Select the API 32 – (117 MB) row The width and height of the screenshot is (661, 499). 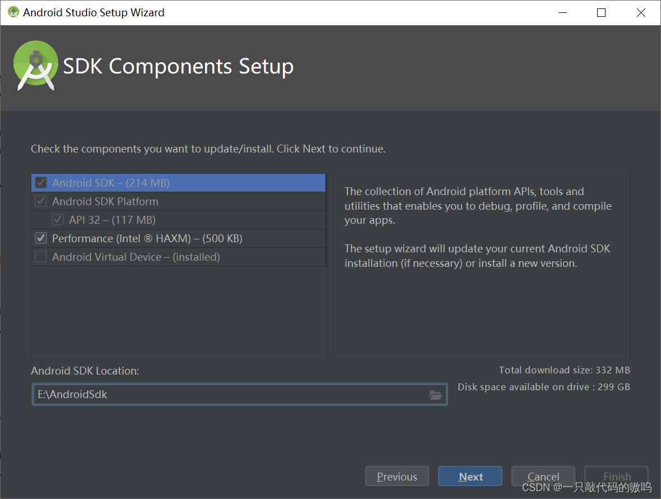pos(178,220)
